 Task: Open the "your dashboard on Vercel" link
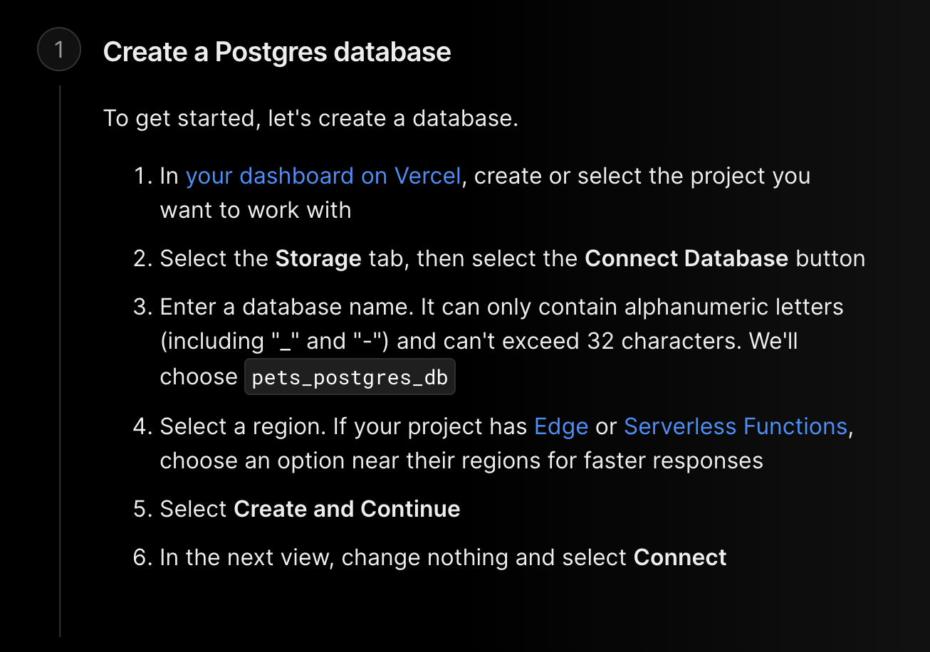[323, 176]
